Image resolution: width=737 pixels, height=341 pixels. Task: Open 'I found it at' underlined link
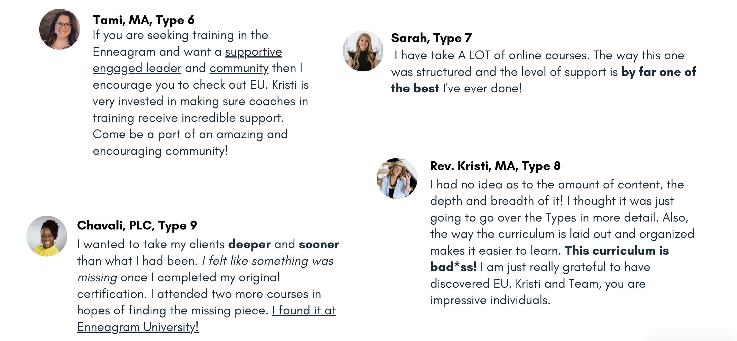(304, 310)
